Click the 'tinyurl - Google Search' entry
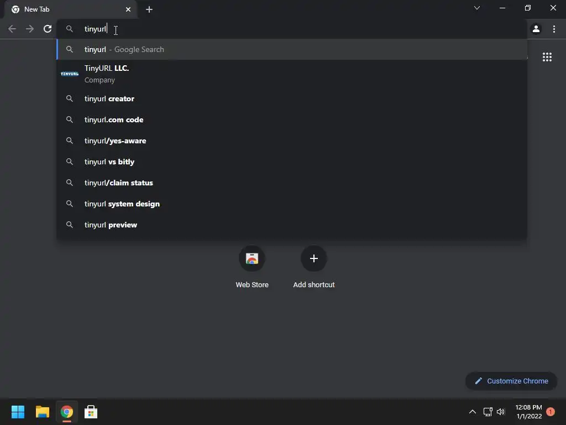The width and height of the screenshot is (566, 425). pos(292,49)
